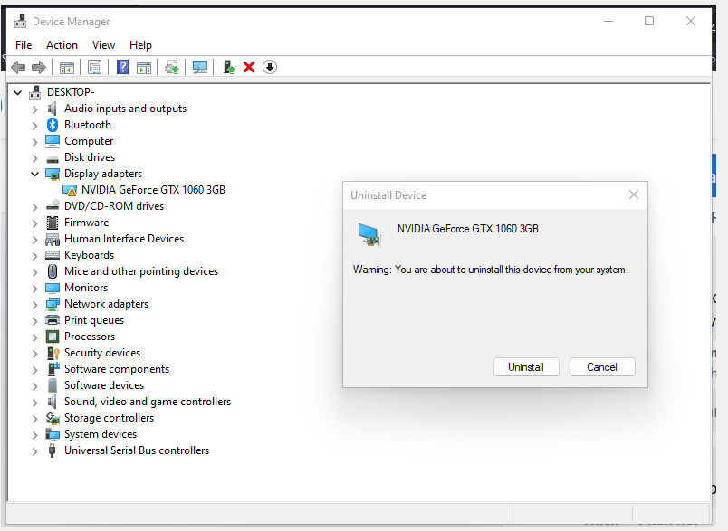
Task: Select the Human Interface Devices label
Action: (124, 239)
